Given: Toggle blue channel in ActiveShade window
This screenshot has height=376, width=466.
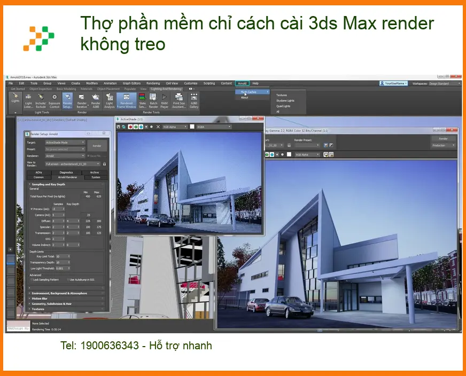Looking at the screenshot, I should (141, 127).
